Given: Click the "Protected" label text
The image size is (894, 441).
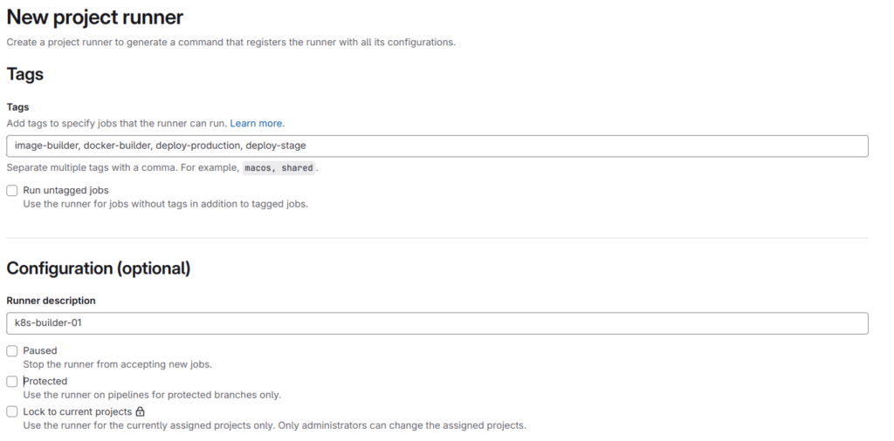Looking at the screenshot, I should pos(45,381).
